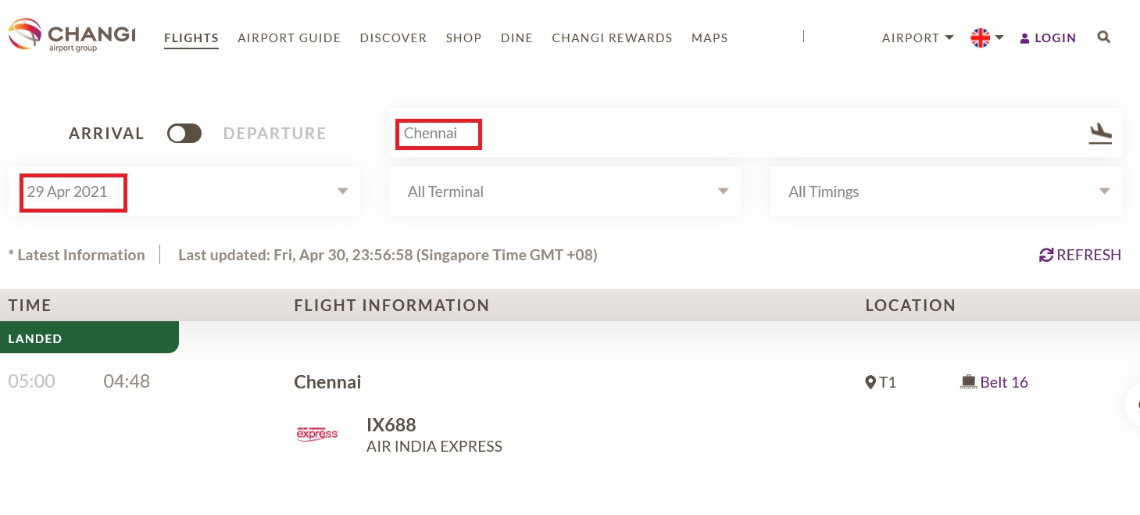This screenshot has width=1140, height=515.
Task: Open the MAPS menu
Action: pos(709,38)
